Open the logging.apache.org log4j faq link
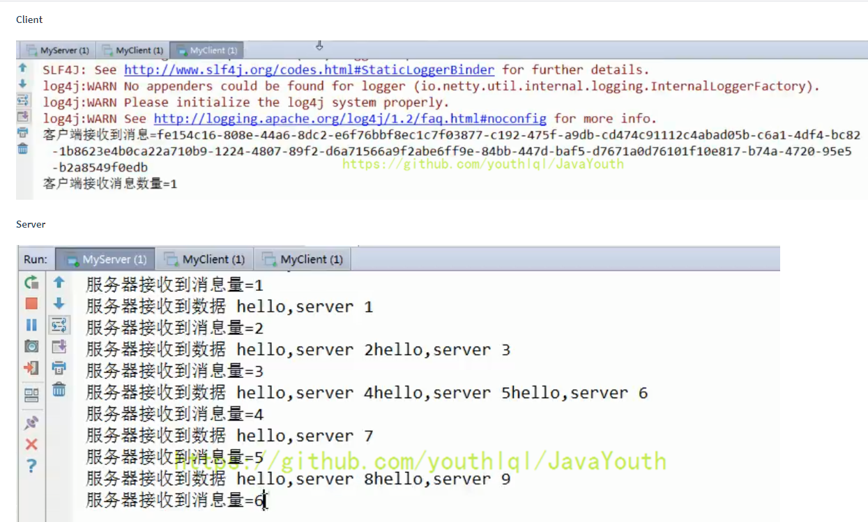 350,118
